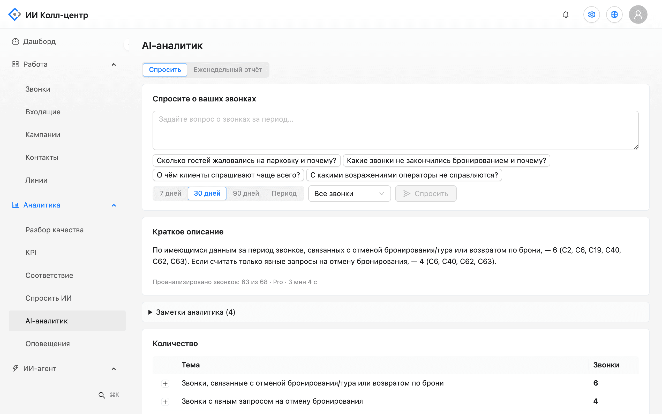The image size is (662, 414).
Task: Switch to the Еженедельный отчёт tab
Action: [228, 70]
